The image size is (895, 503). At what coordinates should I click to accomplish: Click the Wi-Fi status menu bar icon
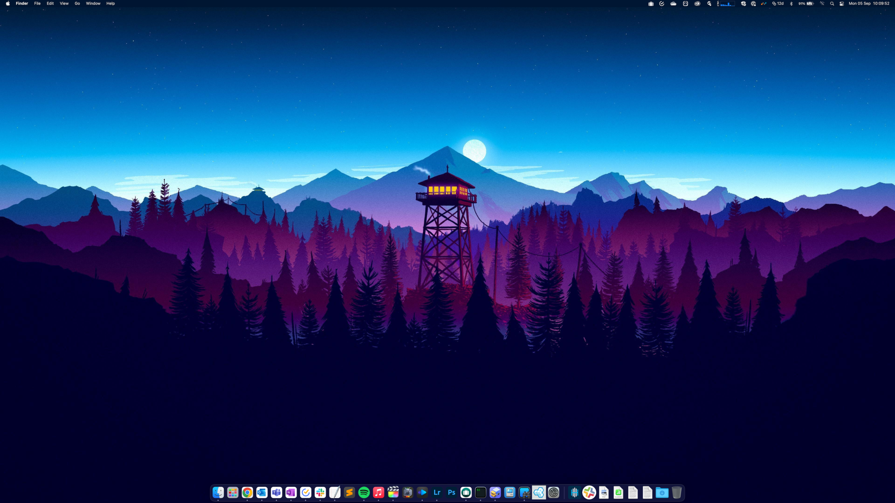tap(822, 4)
